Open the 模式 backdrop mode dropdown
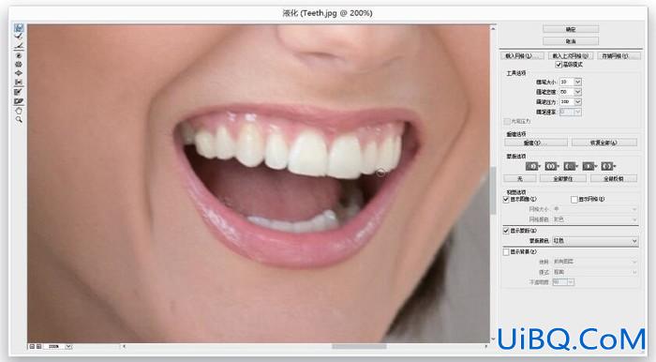The image size is (656, 362). (x=595, y=272)
